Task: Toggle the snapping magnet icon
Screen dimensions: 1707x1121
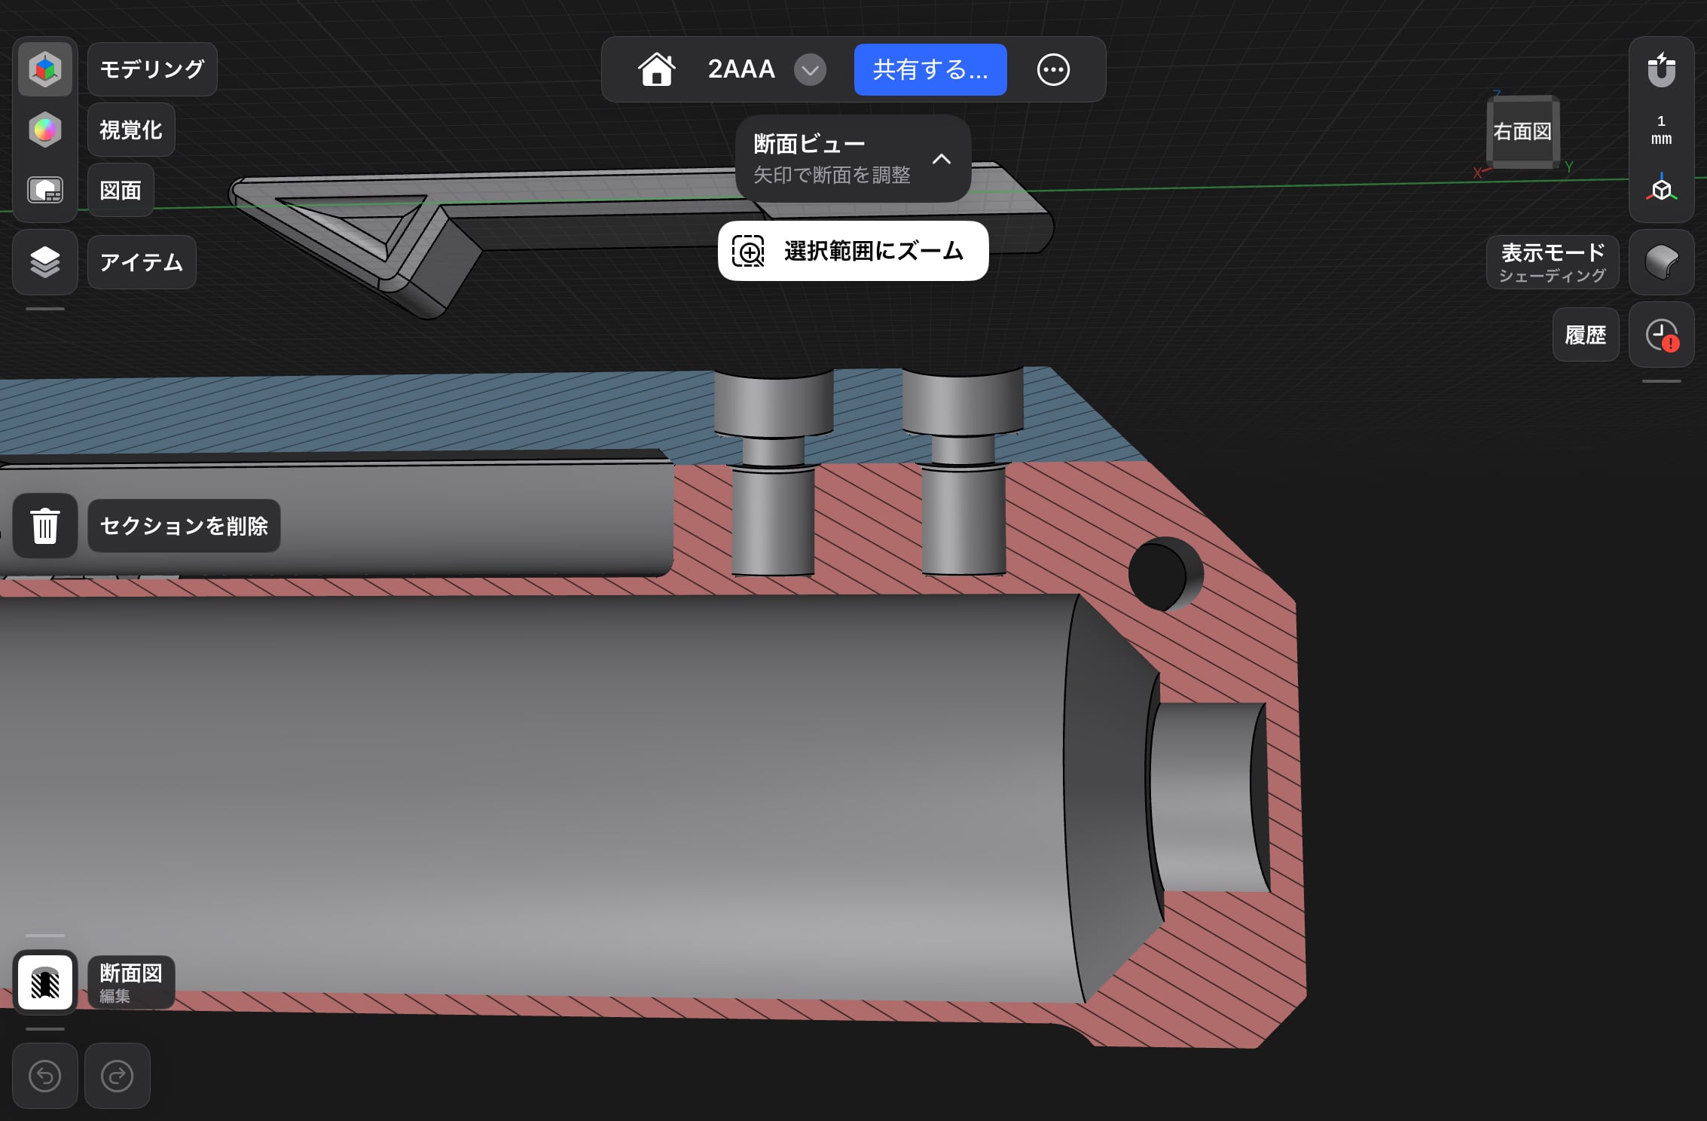Action: [1661, 70]
